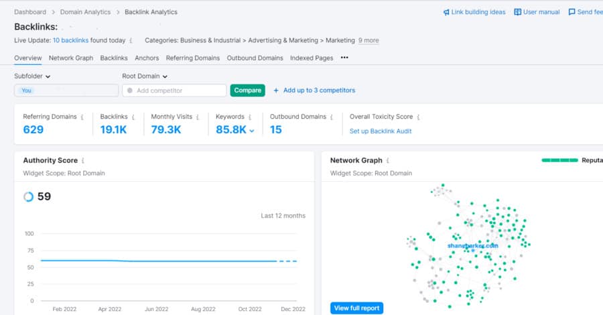The width and height of the screenshot is (603, 315).
Task: Expand the Keywords 85.8K chevron
Action: [252, 131]
